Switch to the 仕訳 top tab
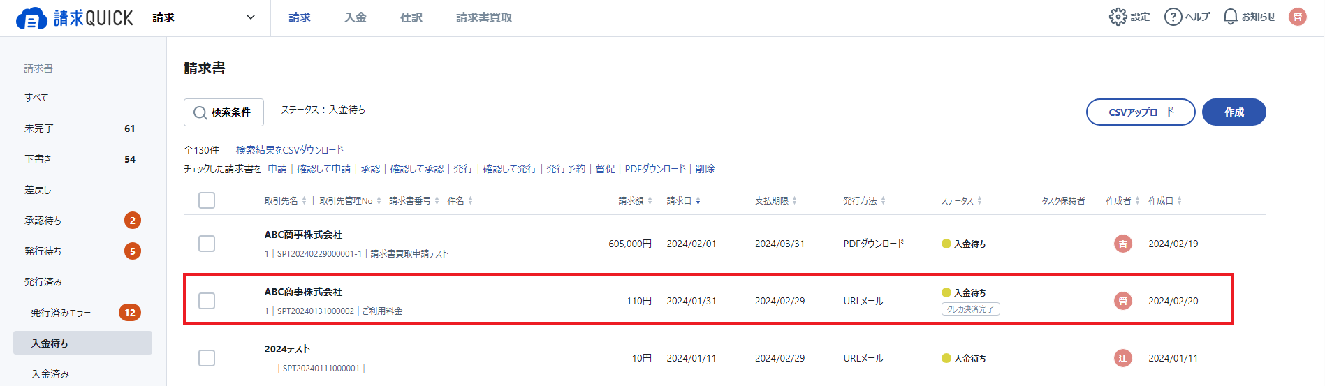This screenshot has width=1325, height=386. tap(411, 17)
